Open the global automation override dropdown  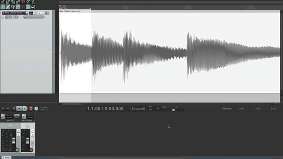click(x=44, y=108)
